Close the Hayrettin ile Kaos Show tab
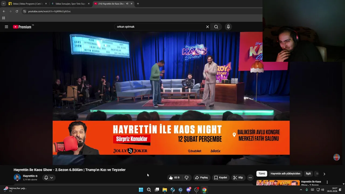Image resolution: width=345 pixels, height=194 pixels. point(132,4)
